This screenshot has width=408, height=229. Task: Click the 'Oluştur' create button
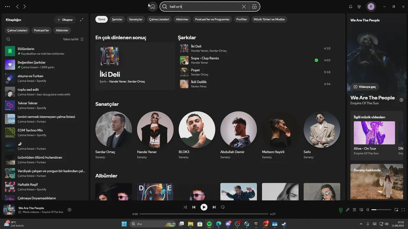[65, 20]
